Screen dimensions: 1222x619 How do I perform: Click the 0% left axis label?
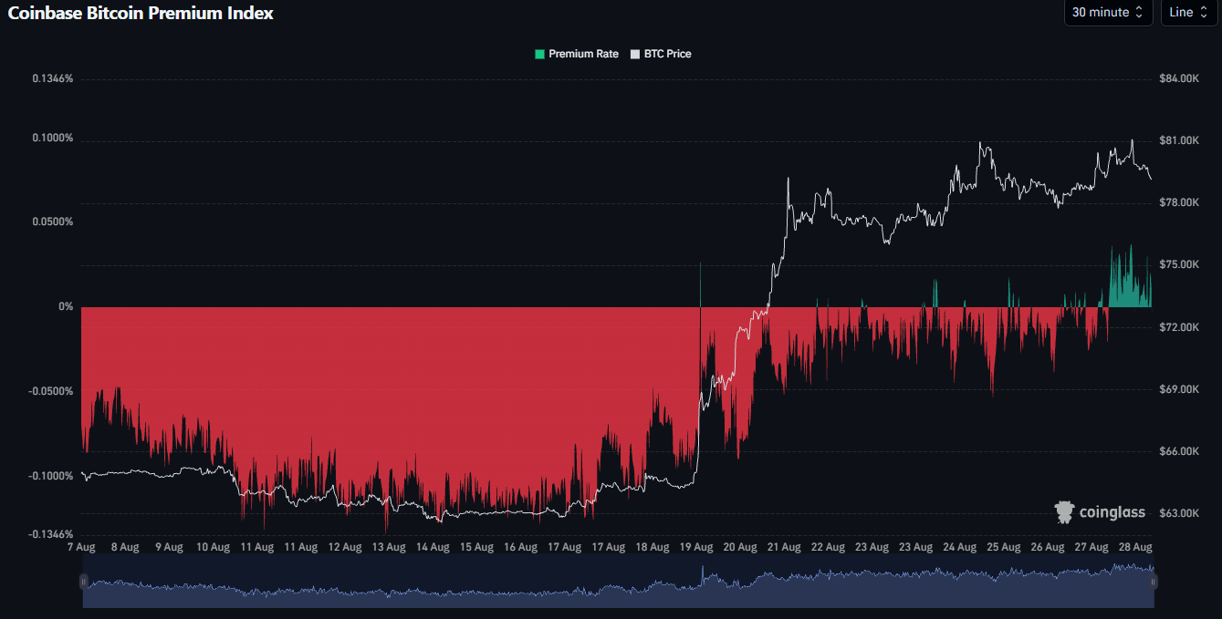[66, 306]
